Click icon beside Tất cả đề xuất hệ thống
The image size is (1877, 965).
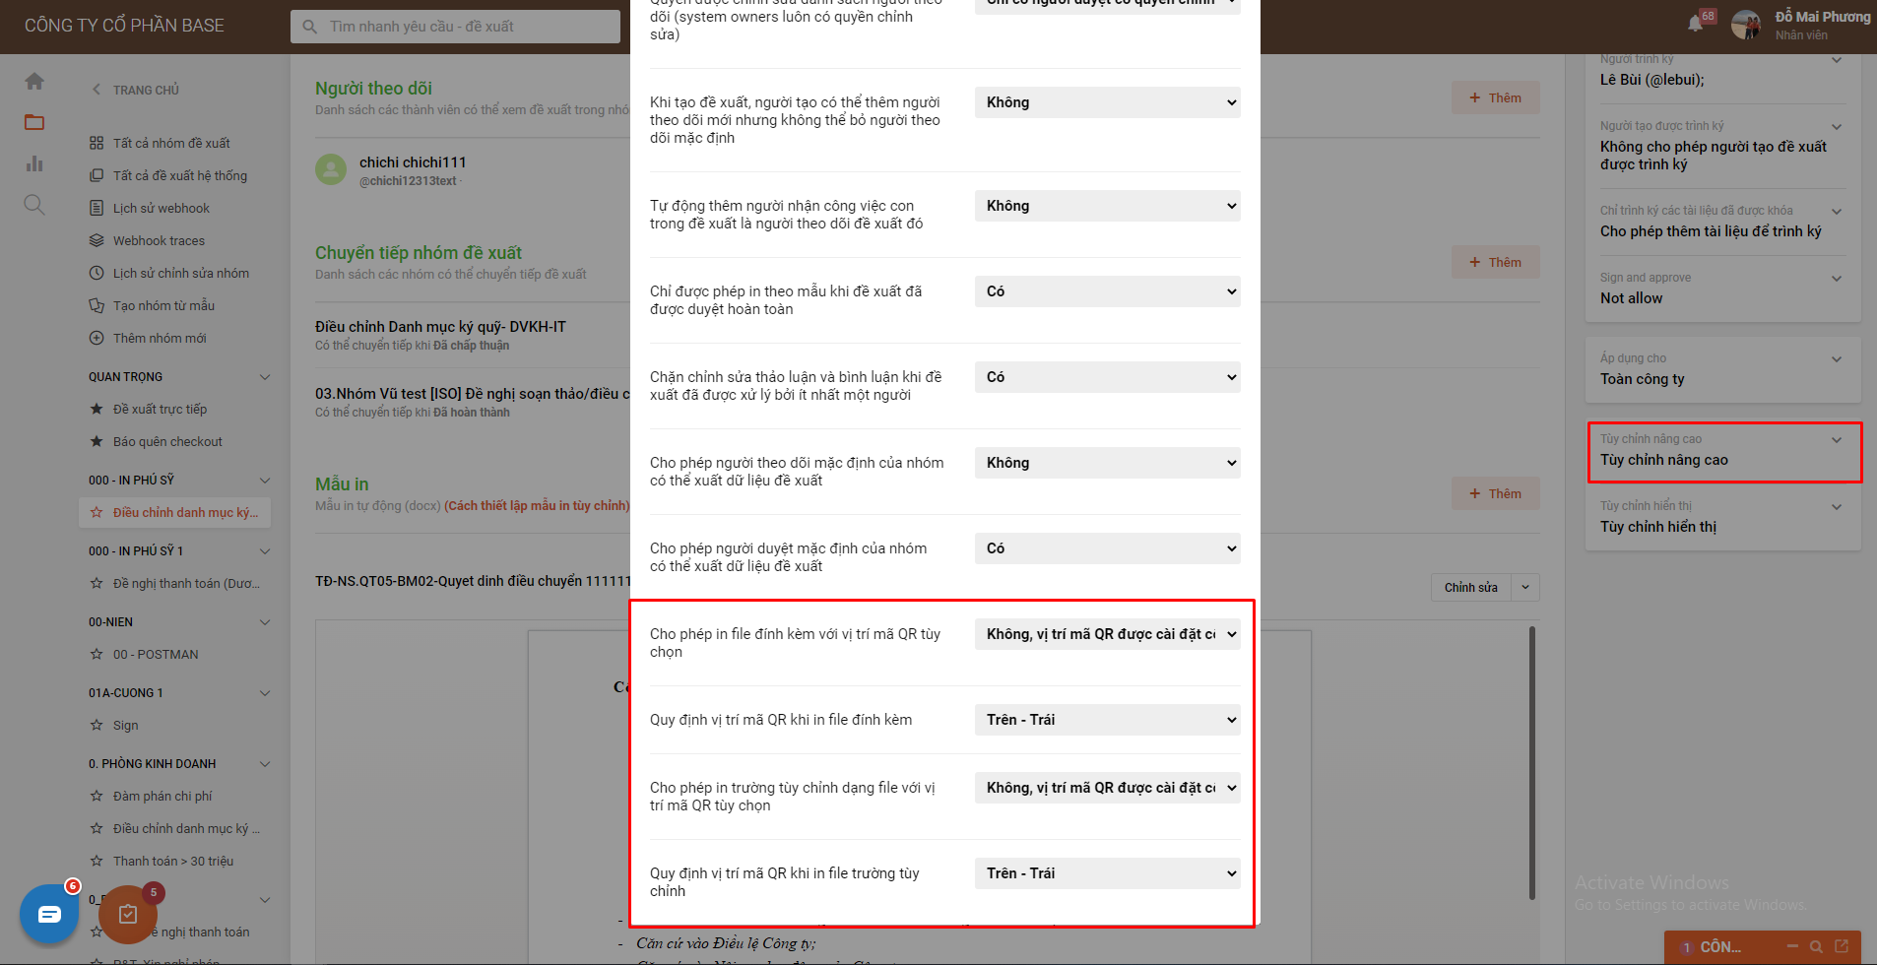97,175
